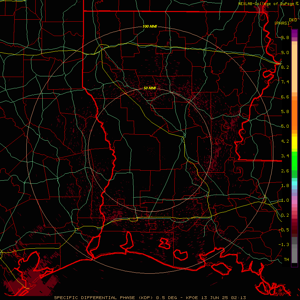Click the 0.2 scale value

point(285,215)
